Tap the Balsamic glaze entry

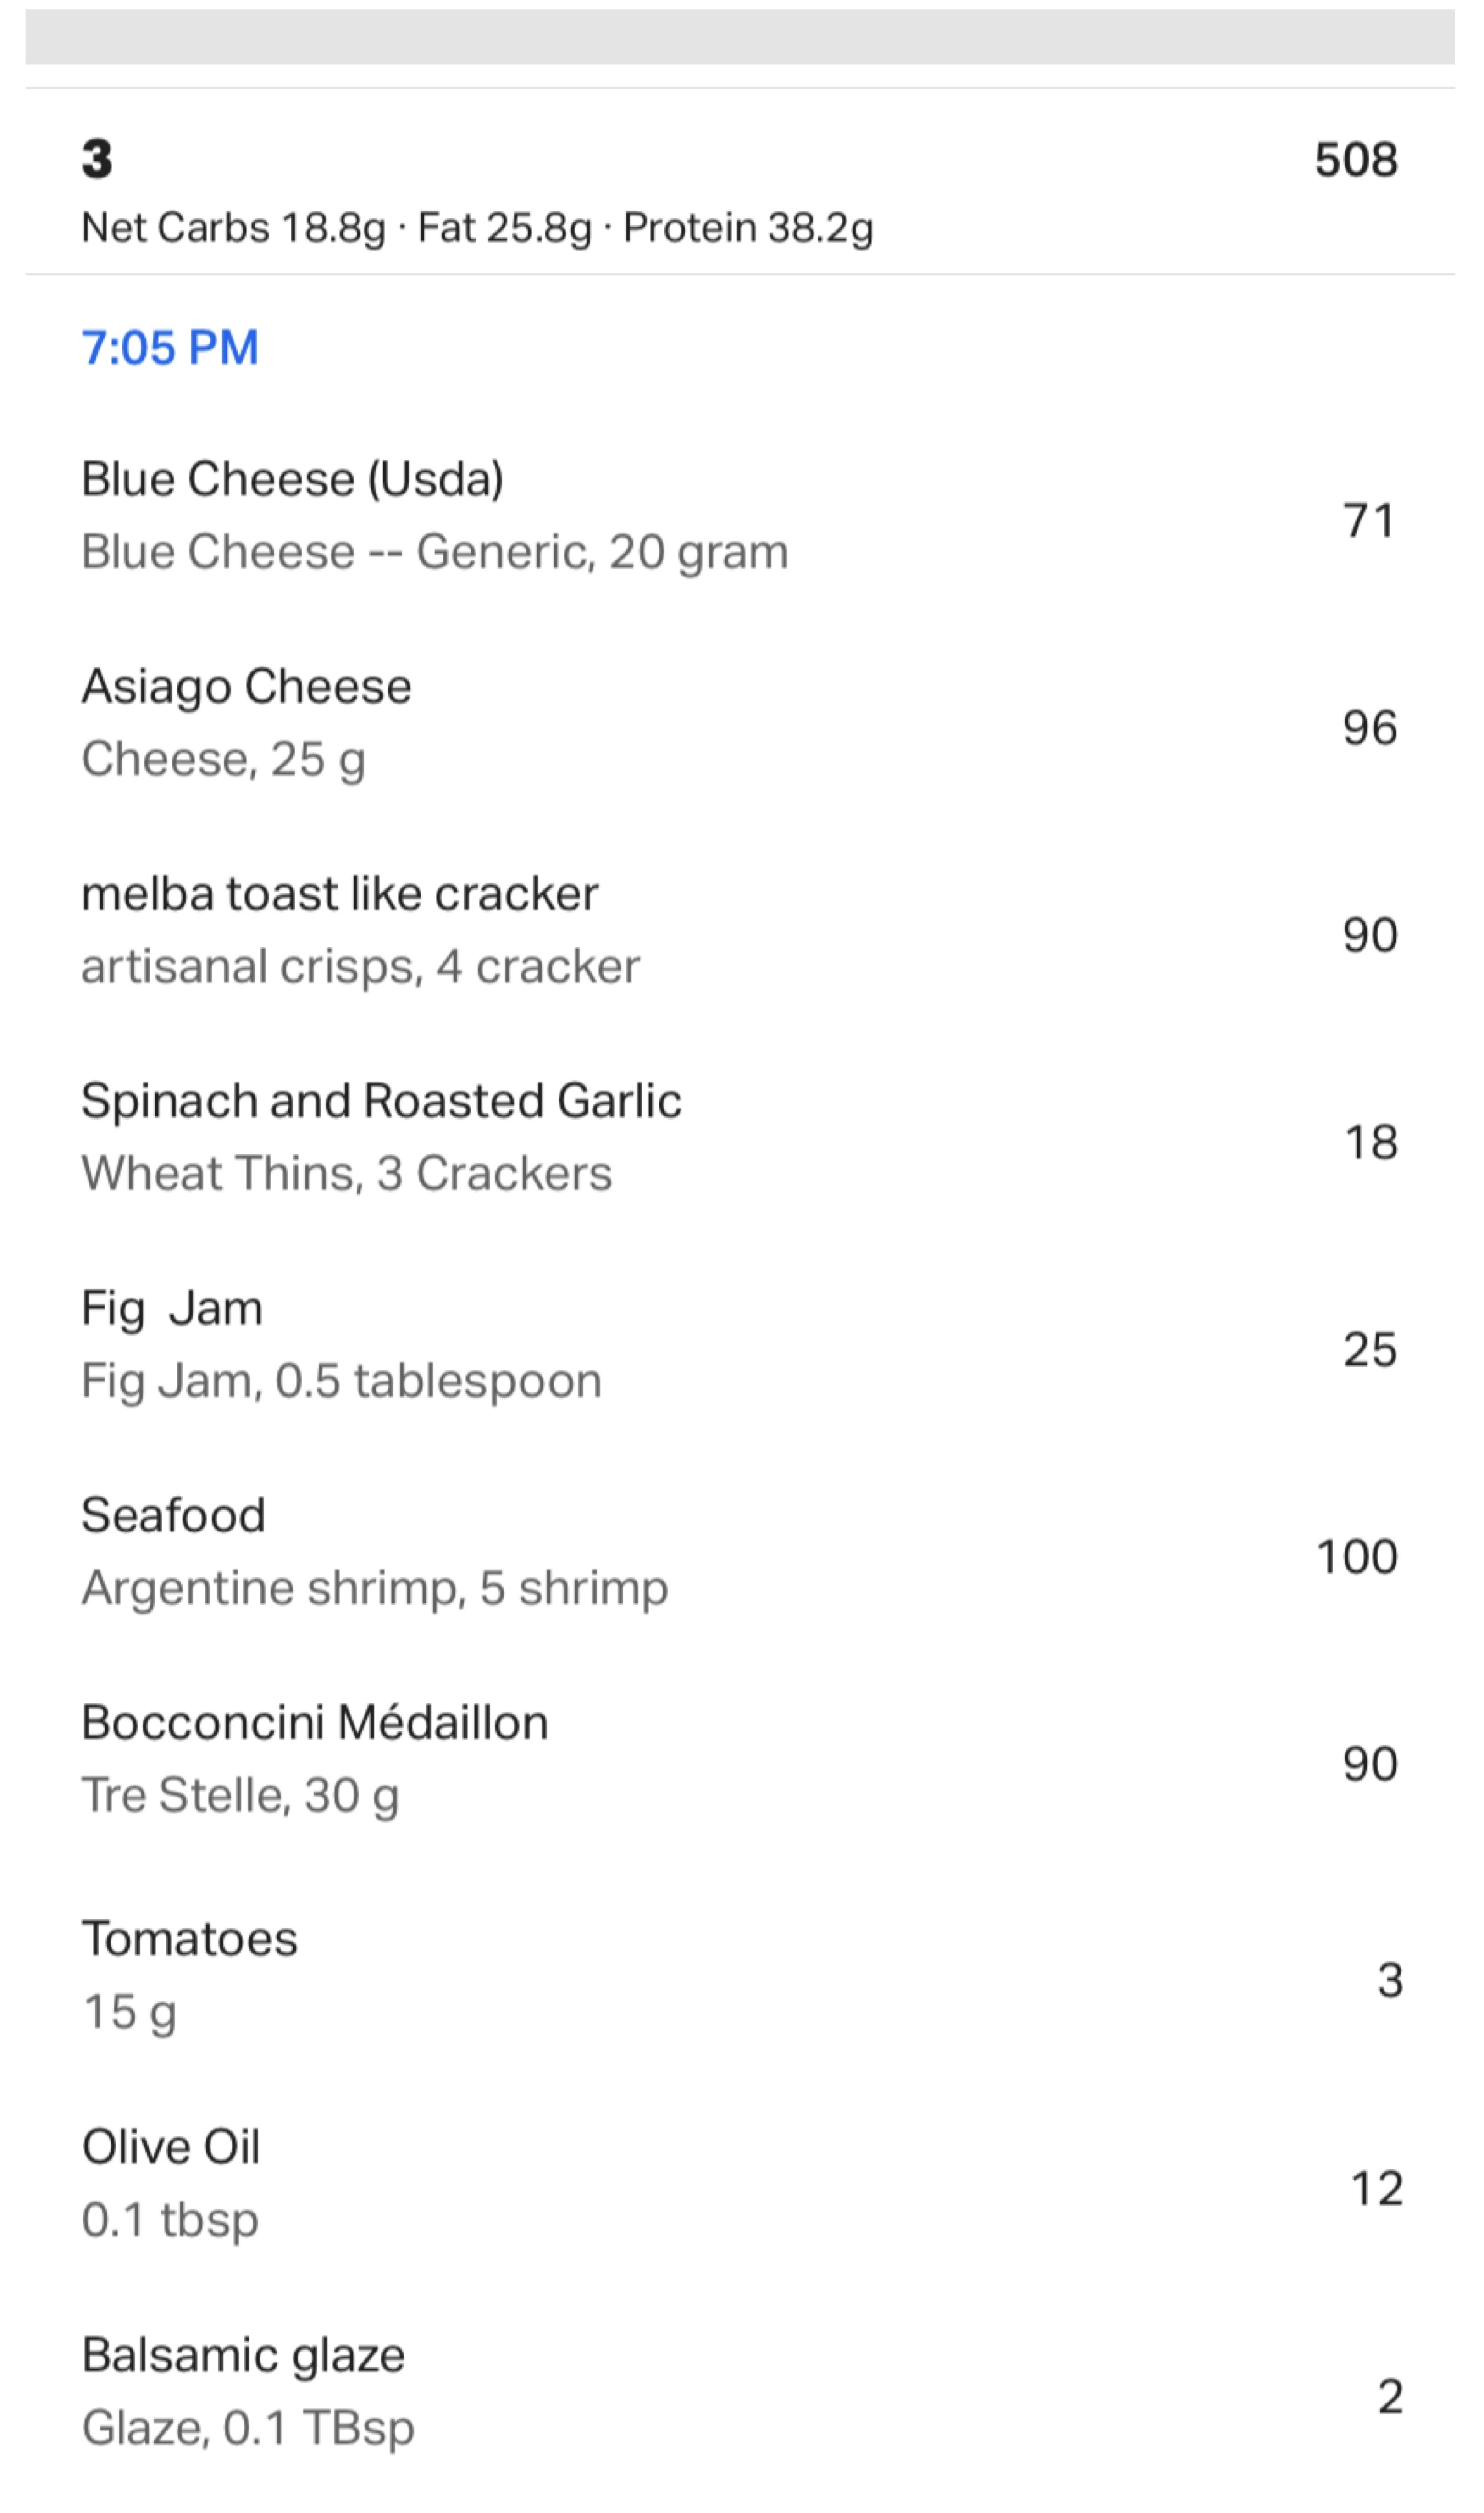(x=740, y=2392)
